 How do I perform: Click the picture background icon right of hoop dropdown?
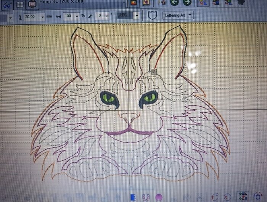[x=133, y=3]
